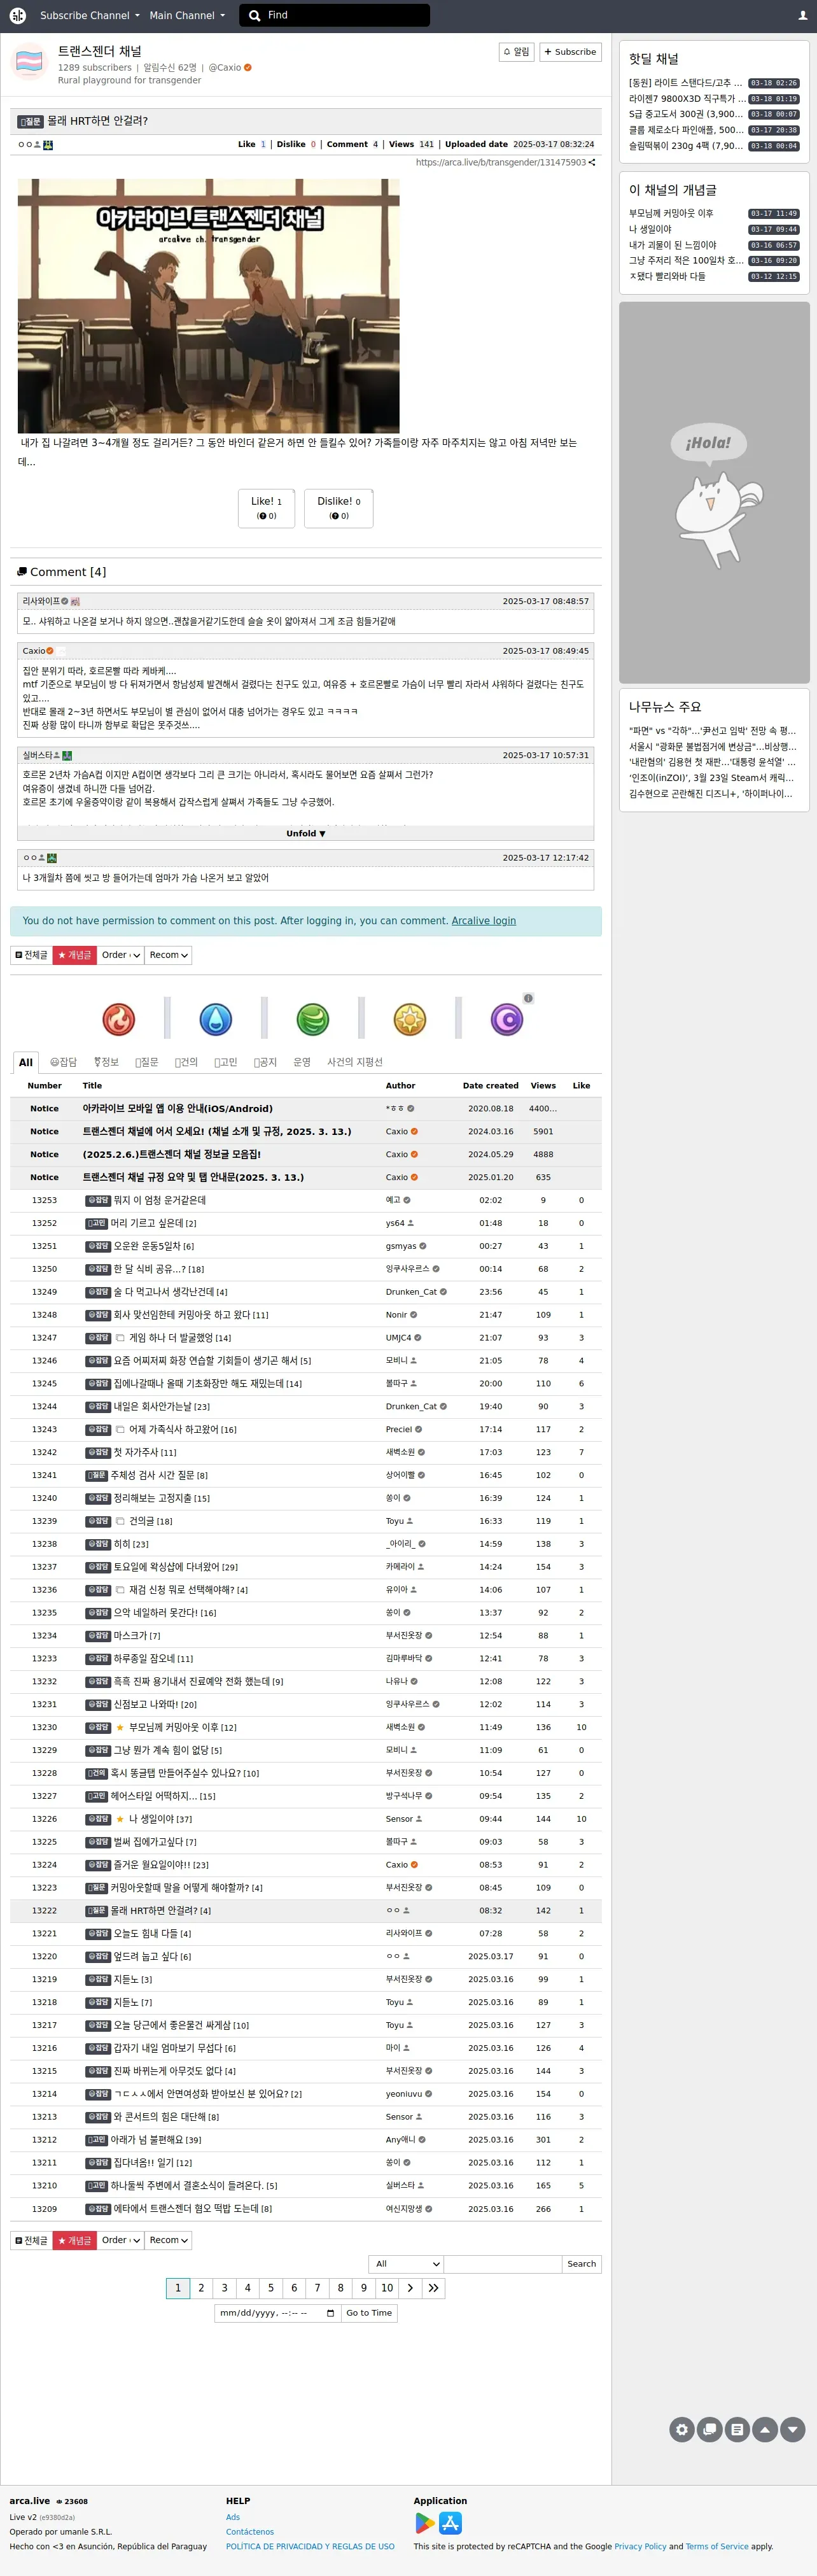Click the Like! vote button
Image resolution: width=817 pixels, height=2576 pixels.
[266, 508]
